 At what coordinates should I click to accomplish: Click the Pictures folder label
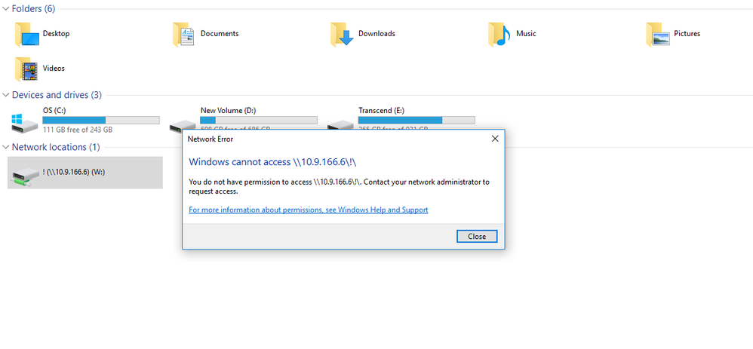687,34
